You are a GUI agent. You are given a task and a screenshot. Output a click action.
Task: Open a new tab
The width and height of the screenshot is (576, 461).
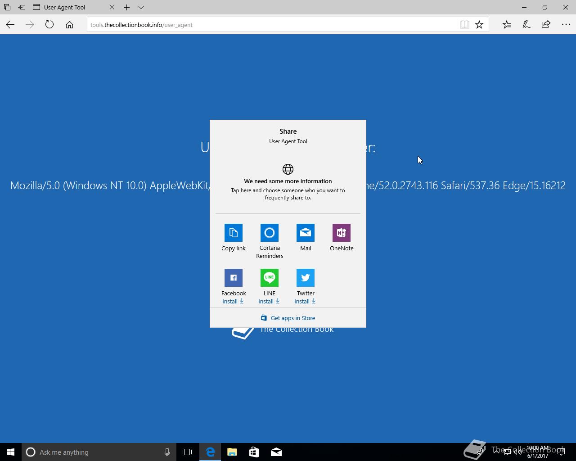click(x=127, y=7)
